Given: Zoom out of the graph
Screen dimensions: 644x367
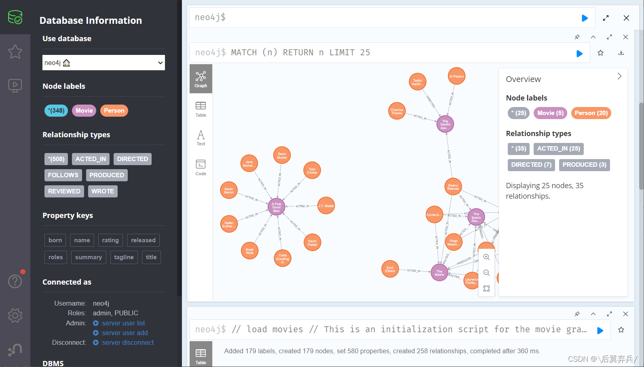Looking at the screenshot, I should [x=486, y=273].
